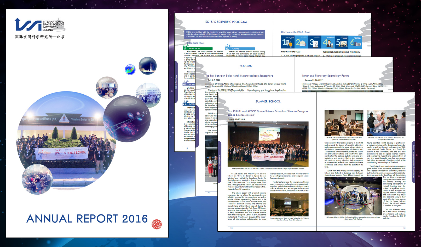The image size is (421, 247).
Task: Click the blue highlighted mission paragraph
Action: pyautogui.click(x=225, y=34)
